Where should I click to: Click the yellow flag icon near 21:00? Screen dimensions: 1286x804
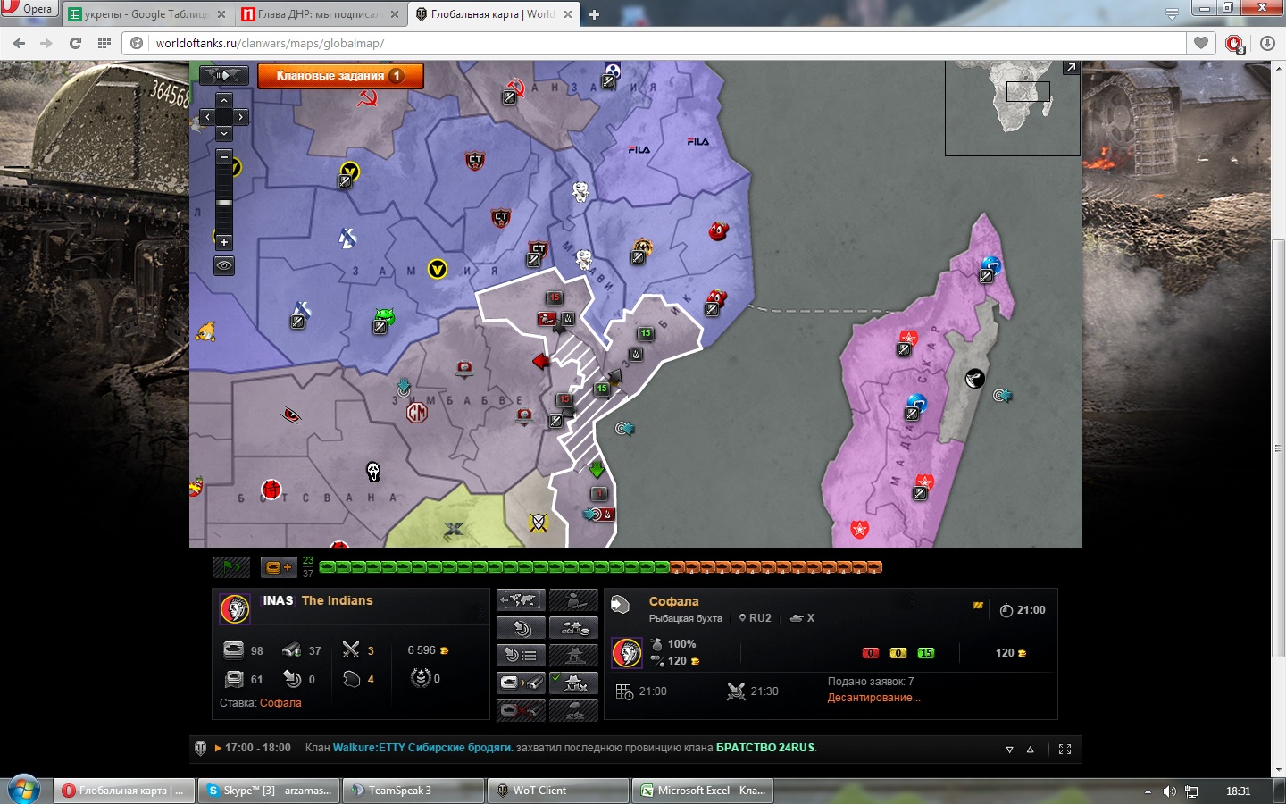point(978,607)
